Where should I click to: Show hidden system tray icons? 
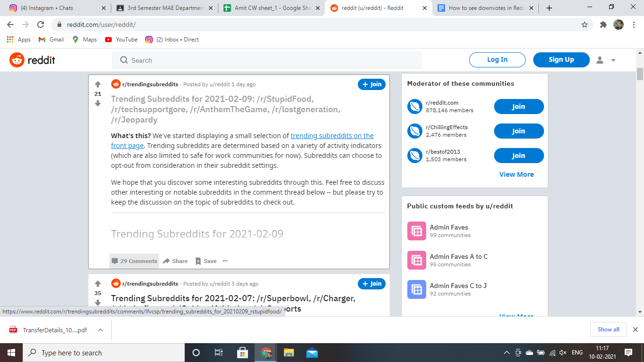[x=507, y=353]
